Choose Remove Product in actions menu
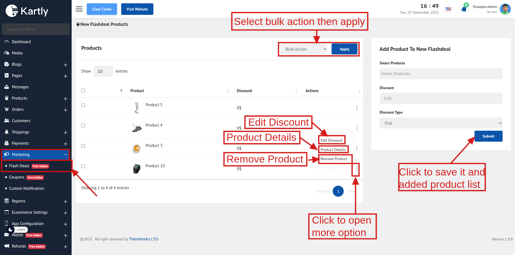515x255 pixels. point(334,159)
